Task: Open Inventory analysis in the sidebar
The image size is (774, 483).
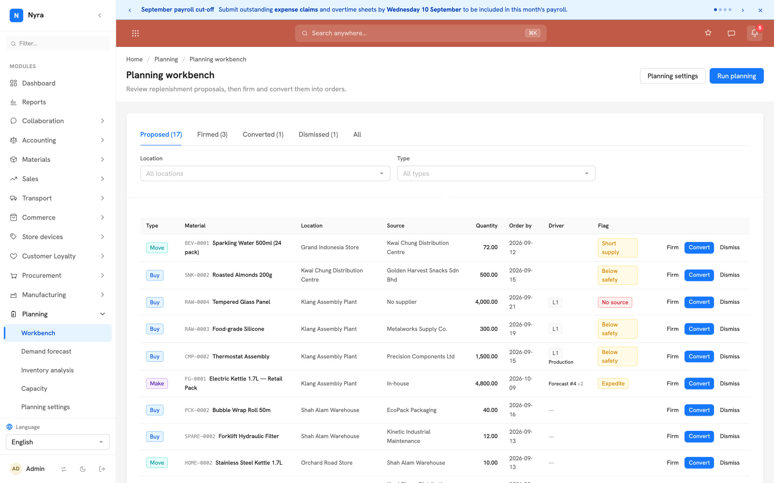Action: [58, 370]
